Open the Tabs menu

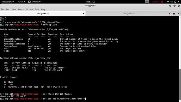pyautogui.click(x=37, y=9)
